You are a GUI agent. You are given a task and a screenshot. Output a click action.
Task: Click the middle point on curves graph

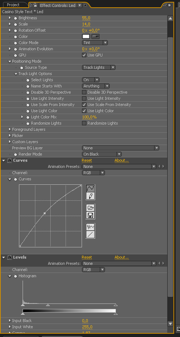point(44,213)
